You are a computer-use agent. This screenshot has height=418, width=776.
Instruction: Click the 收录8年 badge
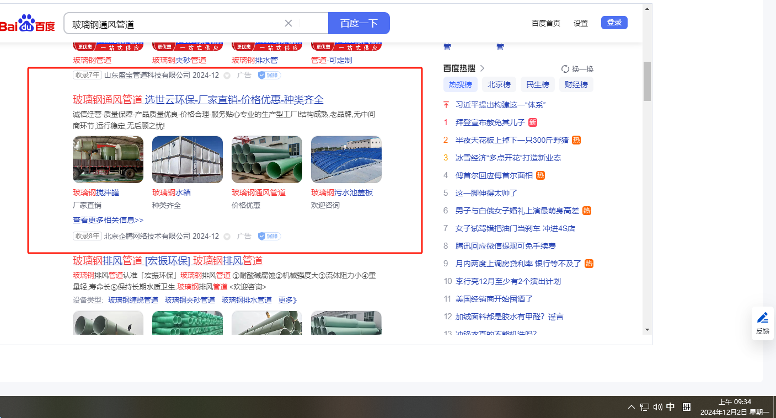(87, 236)
